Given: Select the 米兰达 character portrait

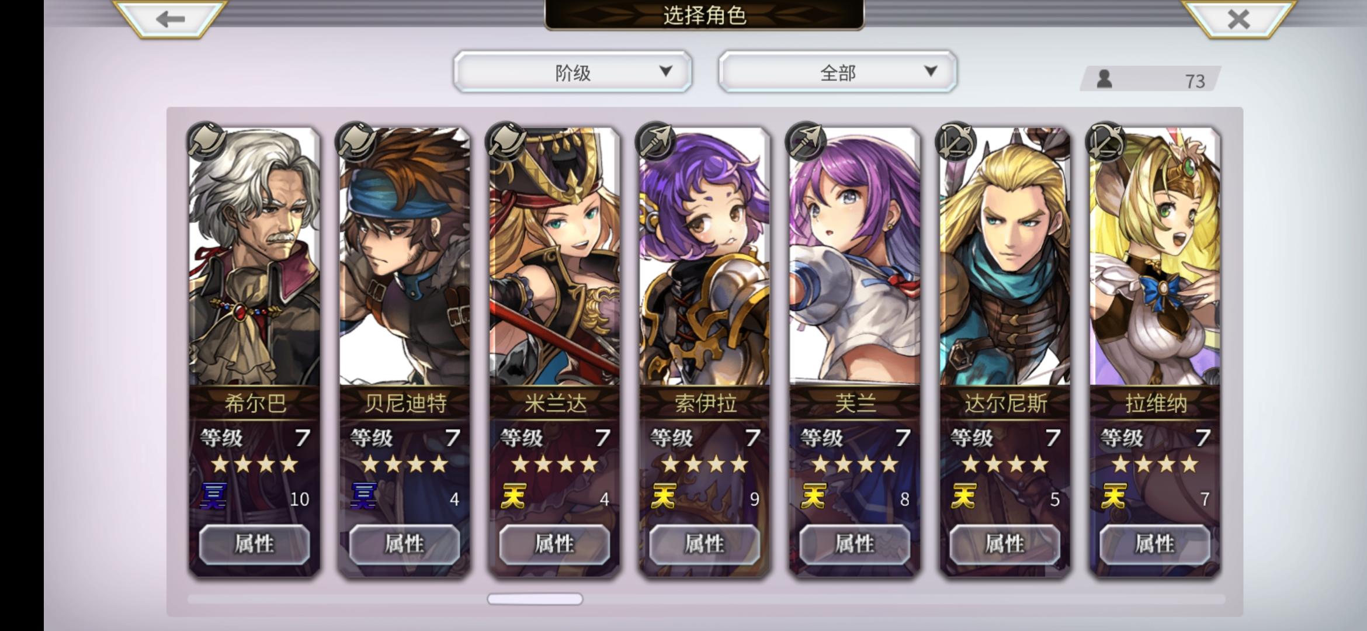Looking at the screenshot, I should (x=554, y=257).
